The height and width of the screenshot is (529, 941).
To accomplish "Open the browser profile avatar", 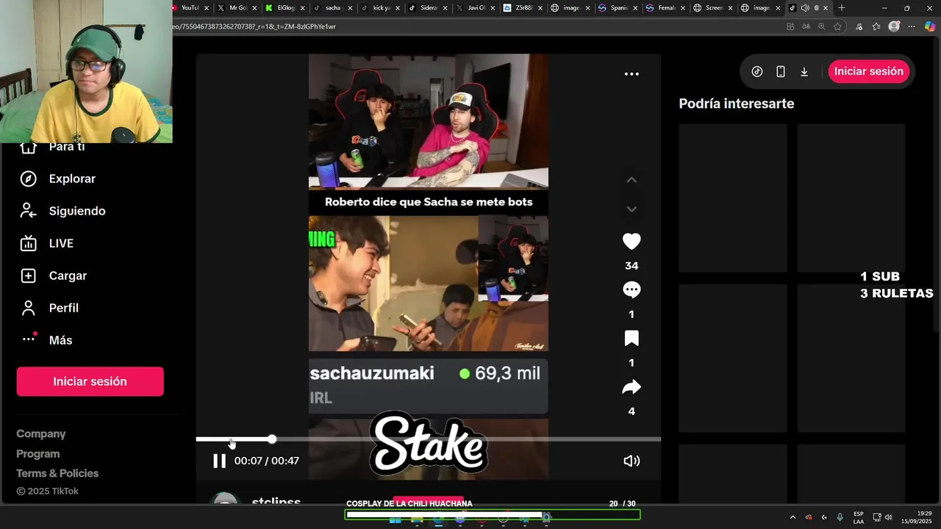I will pos(894,26).
